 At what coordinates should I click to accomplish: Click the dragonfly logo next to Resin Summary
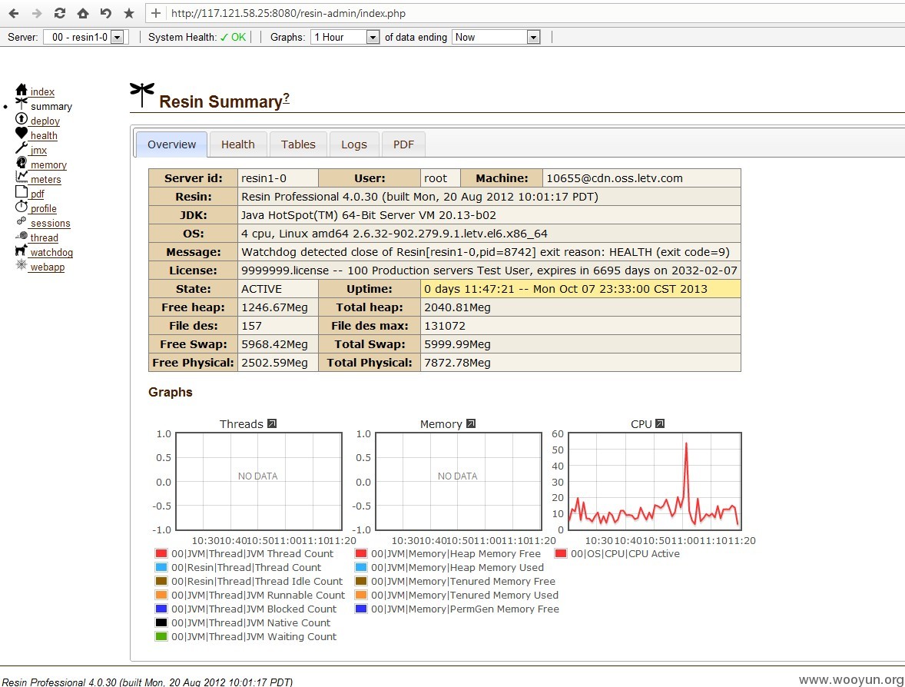point(142,95)
